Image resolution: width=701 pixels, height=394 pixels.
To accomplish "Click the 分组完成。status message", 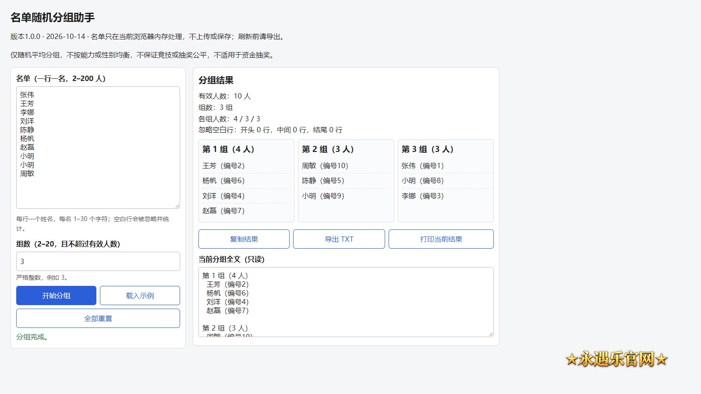I will pyautogui.click(x=32, y=337).
